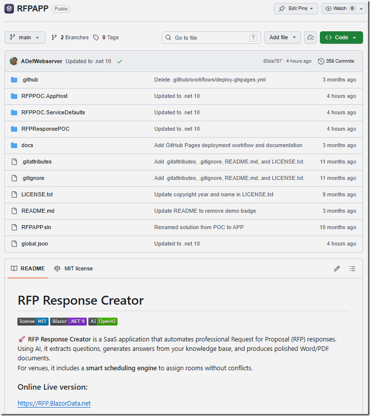Open the RFPPOC.AppHost folder

(45, 96)
